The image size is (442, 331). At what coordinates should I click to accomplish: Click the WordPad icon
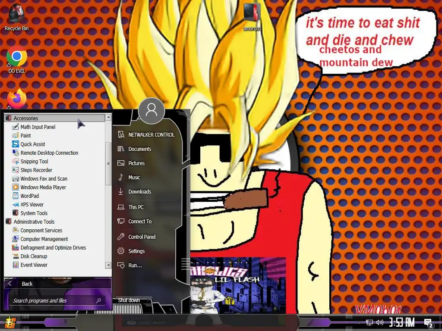click(x=16, y=196)
